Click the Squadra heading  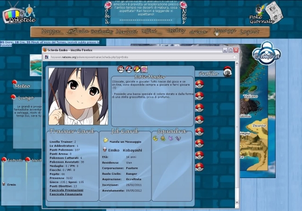click(x=172, y=131)
